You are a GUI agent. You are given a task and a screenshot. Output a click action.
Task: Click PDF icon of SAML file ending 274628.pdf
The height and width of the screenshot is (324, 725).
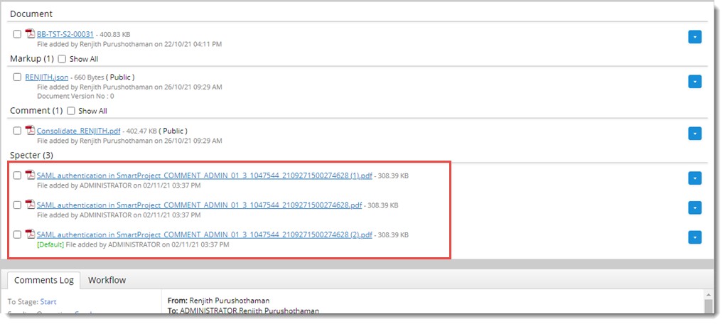point(30,205)
